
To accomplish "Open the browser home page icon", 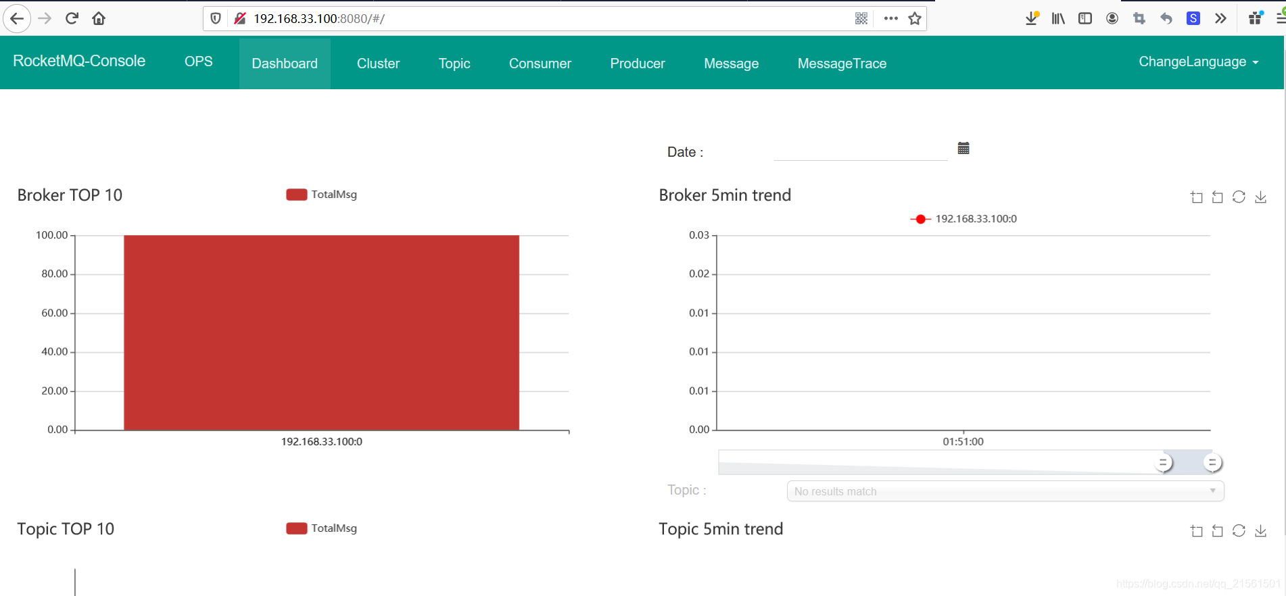I will (99, 18).
